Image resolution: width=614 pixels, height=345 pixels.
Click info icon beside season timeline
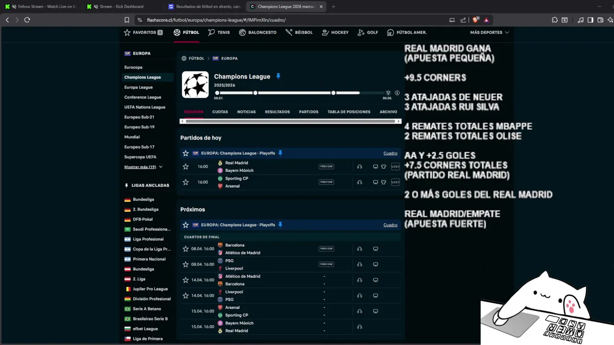tap(397, 93)
